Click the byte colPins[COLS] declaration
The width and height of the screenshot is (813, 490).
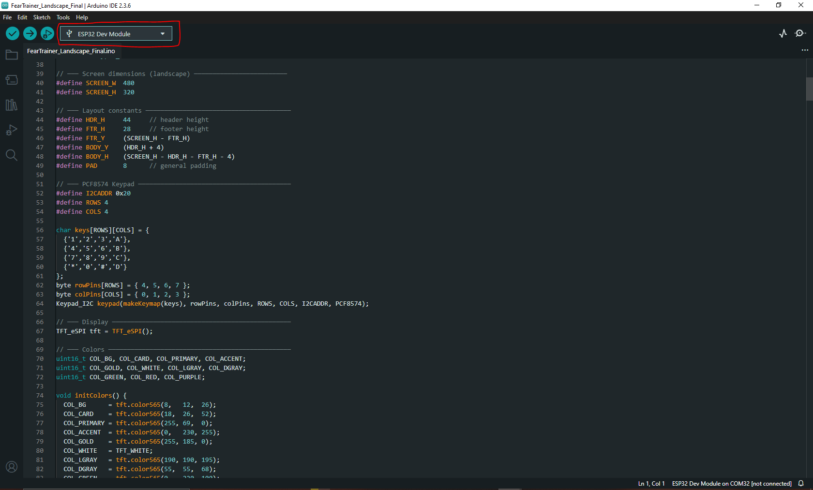tap(123, 295)
